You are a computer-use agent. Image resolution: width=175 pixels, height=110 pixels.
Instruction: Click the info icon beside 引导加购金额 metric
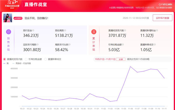click(123, 45)
